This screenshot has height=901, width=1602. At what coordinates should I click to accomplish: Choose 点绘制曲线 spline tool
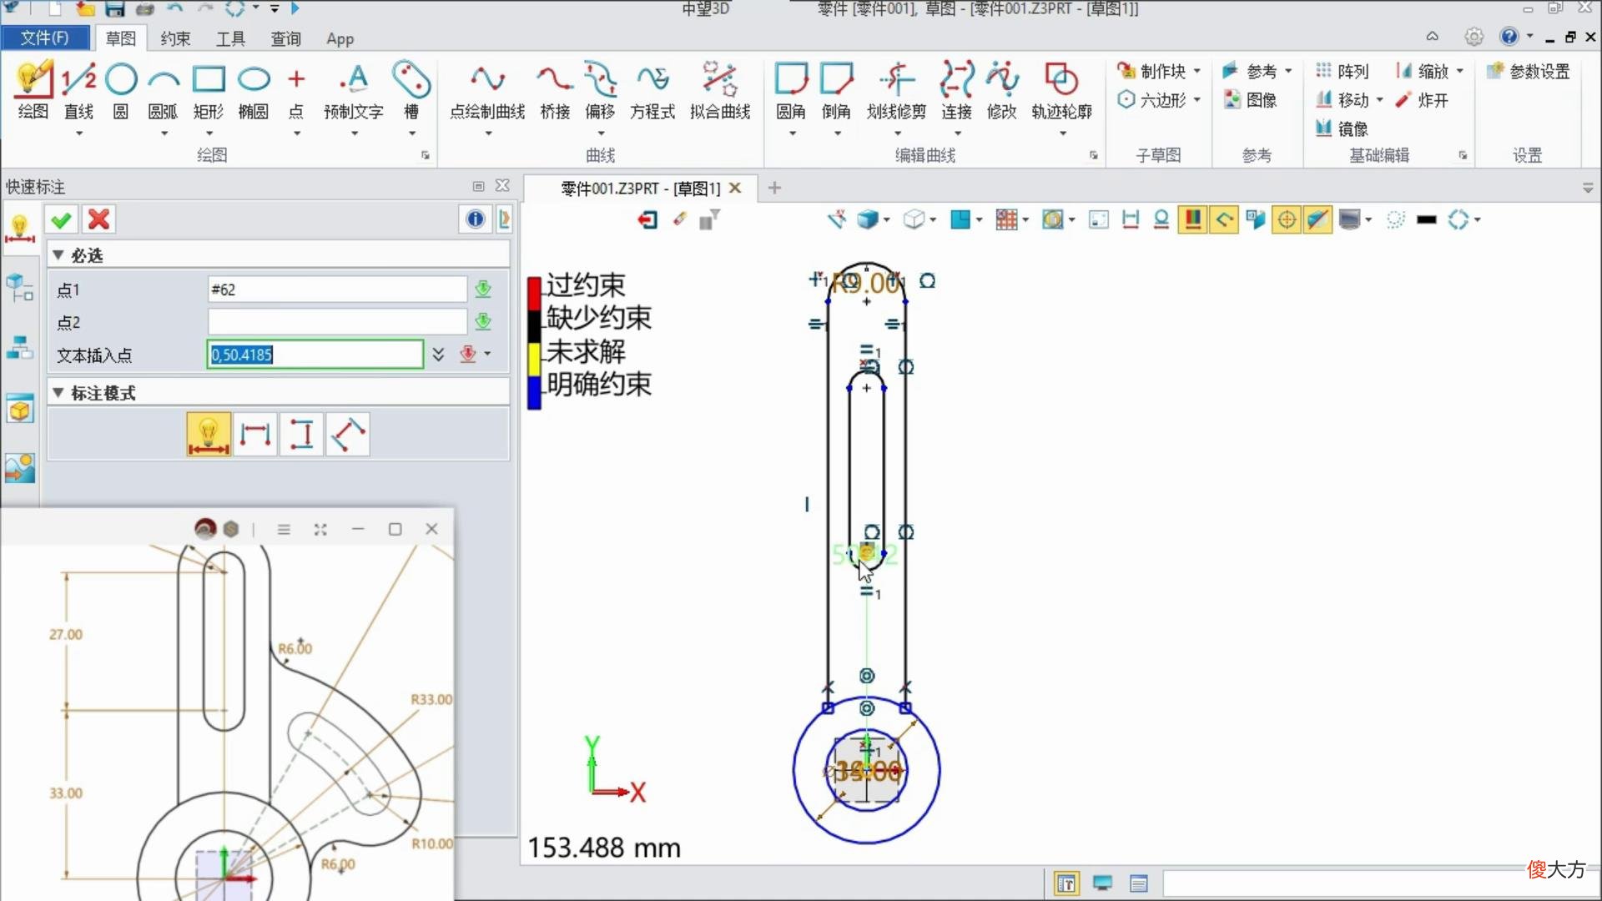[487, 90]
